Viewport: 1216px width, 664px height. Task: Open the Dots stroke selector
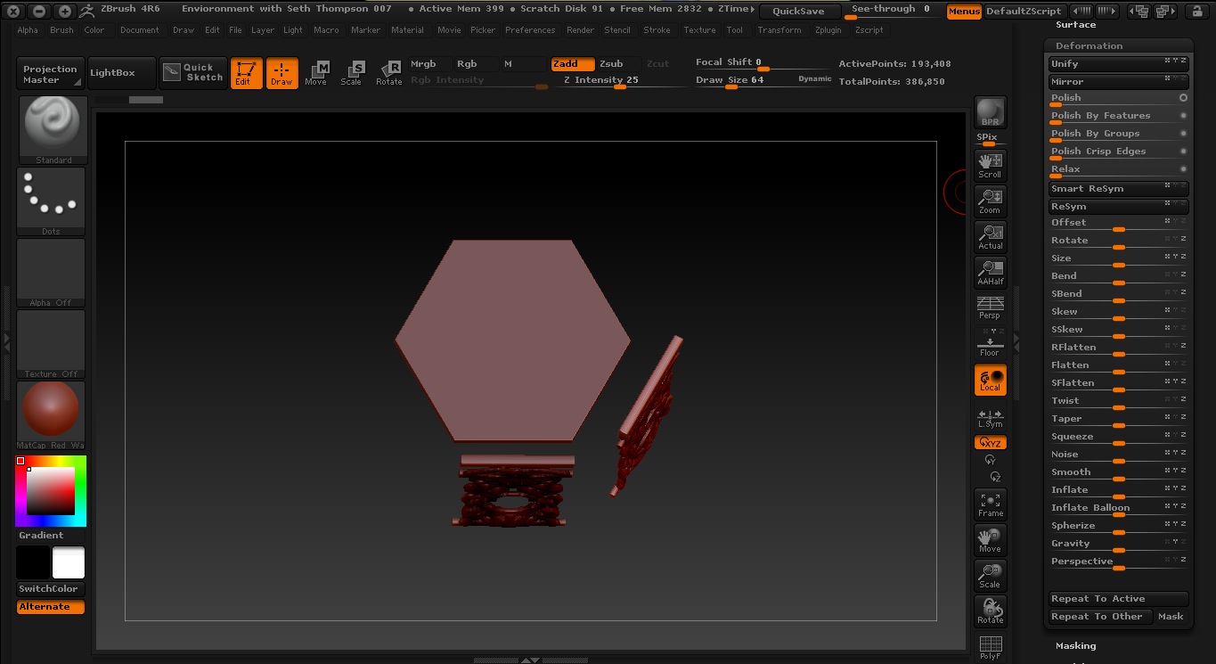[x=52, y=201]
